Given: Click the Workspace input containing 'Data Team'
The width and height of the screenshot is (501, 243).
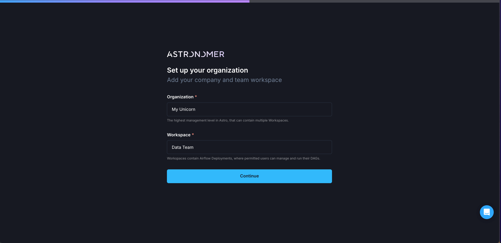Looking at the screenshot, I should coord(249,147).
